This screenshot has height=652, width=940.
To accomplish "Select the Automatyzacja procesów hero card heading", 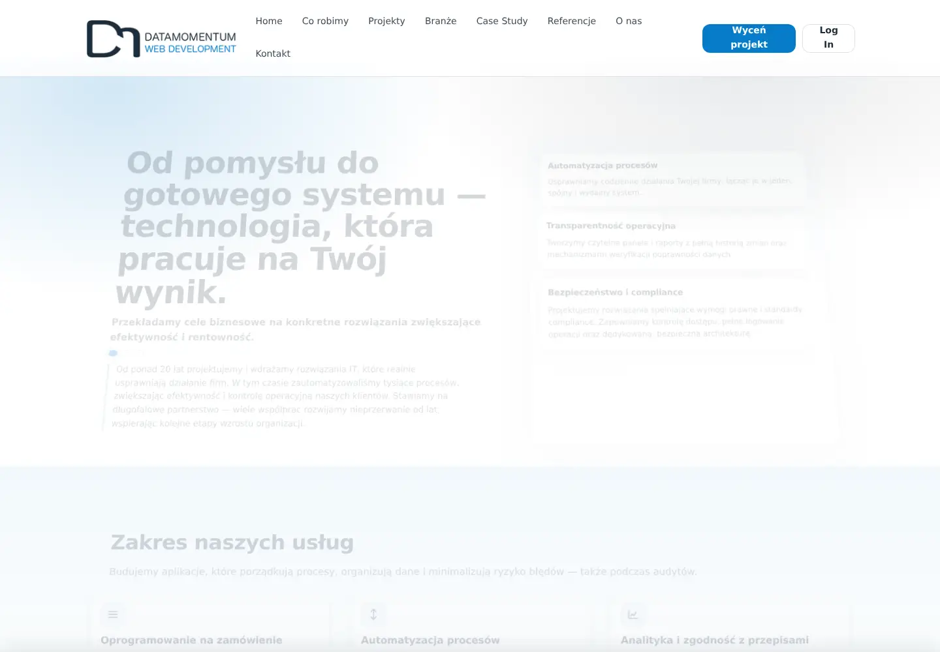I will click(x=603, y=166).
